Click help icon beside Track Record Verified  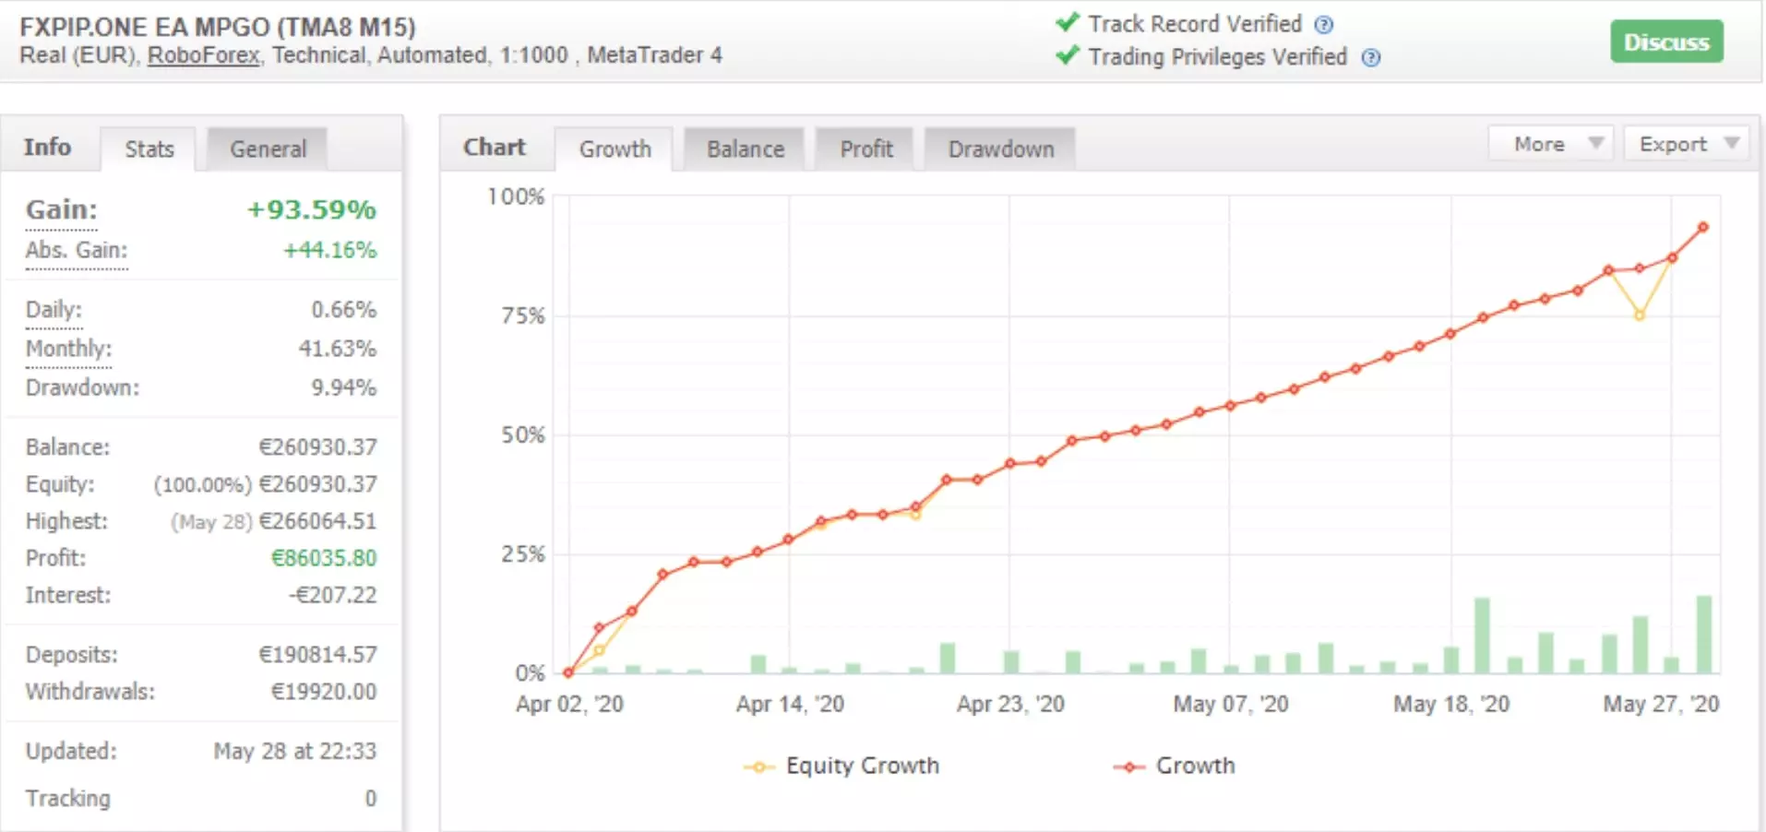pos(1323,25)
